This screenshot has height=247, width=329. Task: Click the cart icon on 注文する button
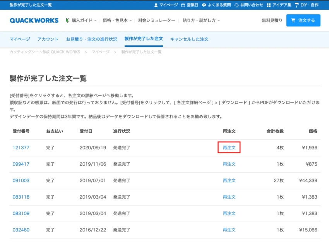(293, 21)
